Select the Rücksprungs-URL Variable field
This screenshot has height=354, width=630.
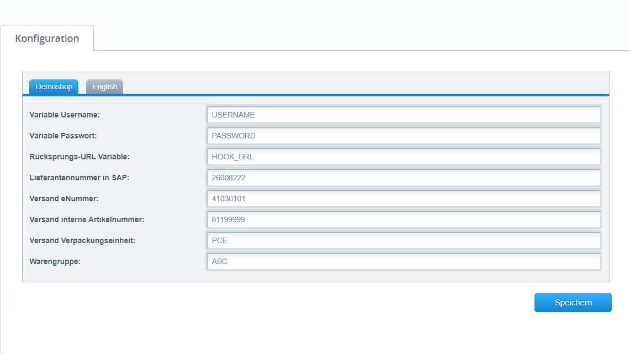404,157
